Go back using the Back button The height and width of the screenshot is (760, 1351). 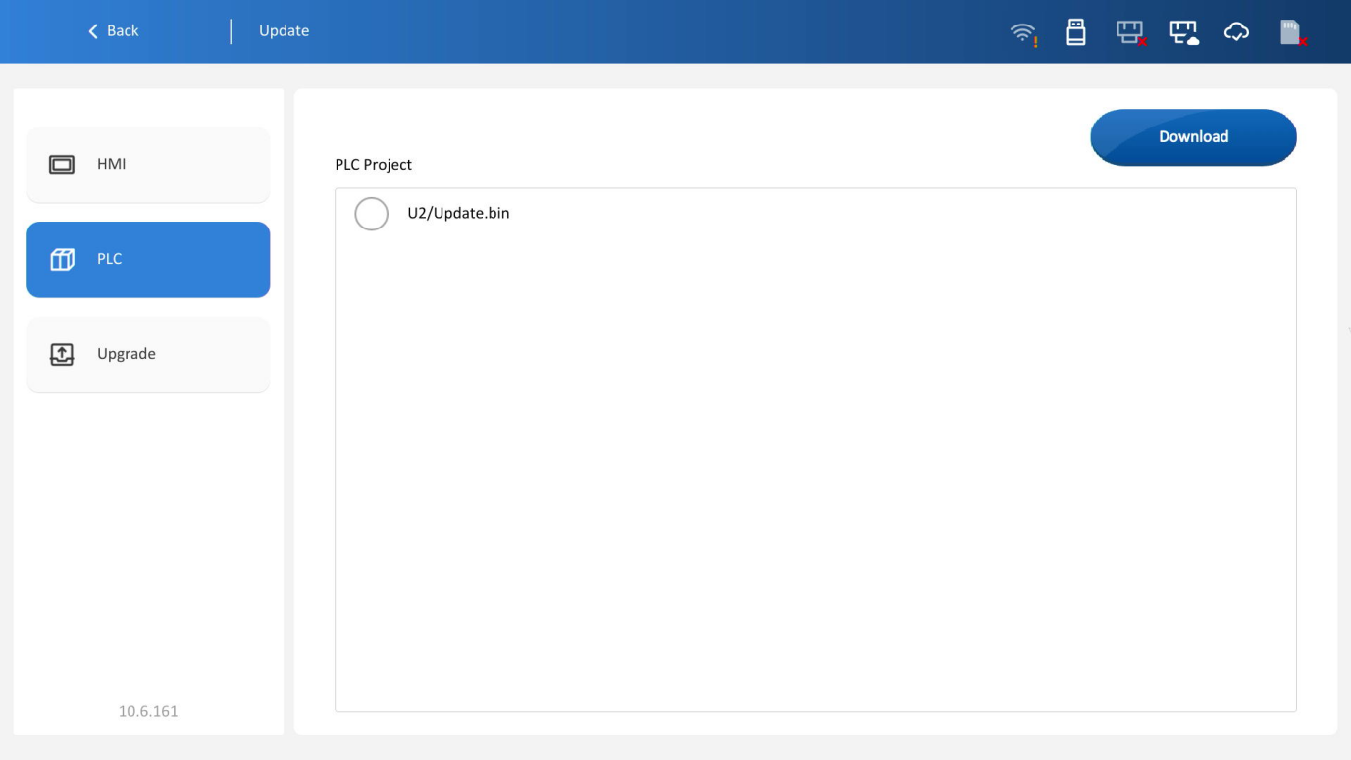click(x=114, y=31)
